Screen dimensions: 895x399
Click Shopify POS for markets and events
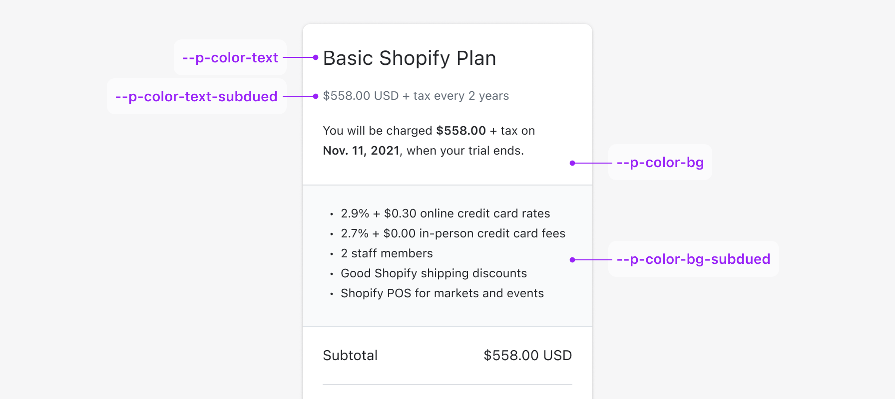pyautogui.click(x=442, y=293)
